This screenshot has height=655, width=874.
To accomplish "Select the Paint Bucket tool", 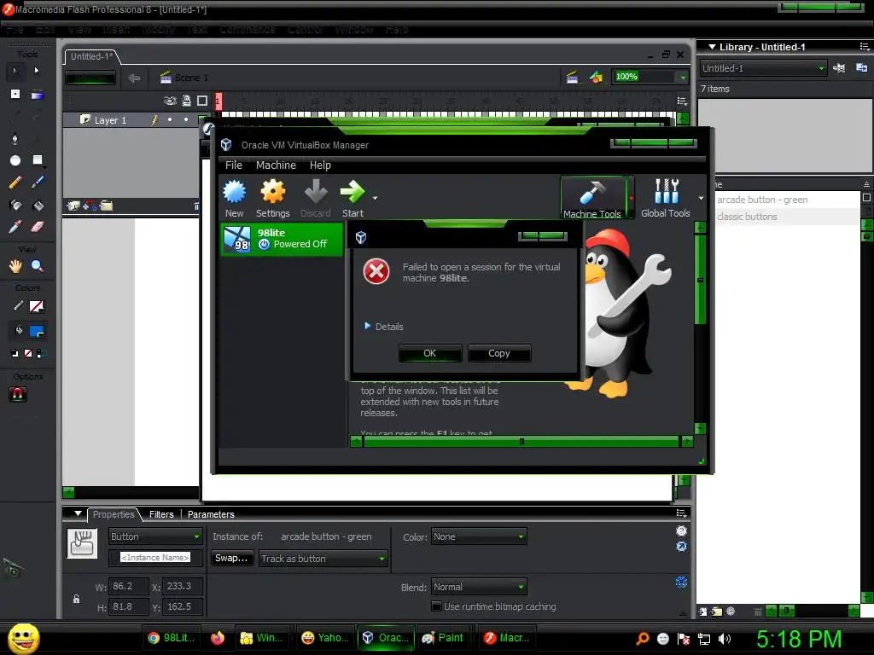I will (38, 206).
